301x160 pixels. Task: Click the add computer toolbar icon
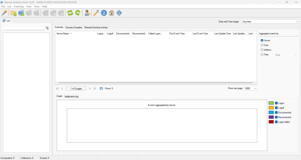pos(21,13)
